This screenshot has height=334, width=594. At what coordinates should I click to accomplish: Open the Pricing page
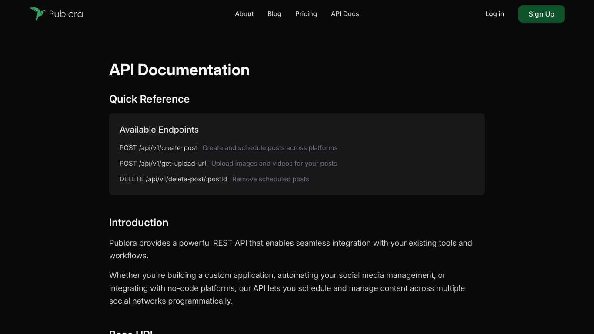pyautogui.click(x=306, y=14)
